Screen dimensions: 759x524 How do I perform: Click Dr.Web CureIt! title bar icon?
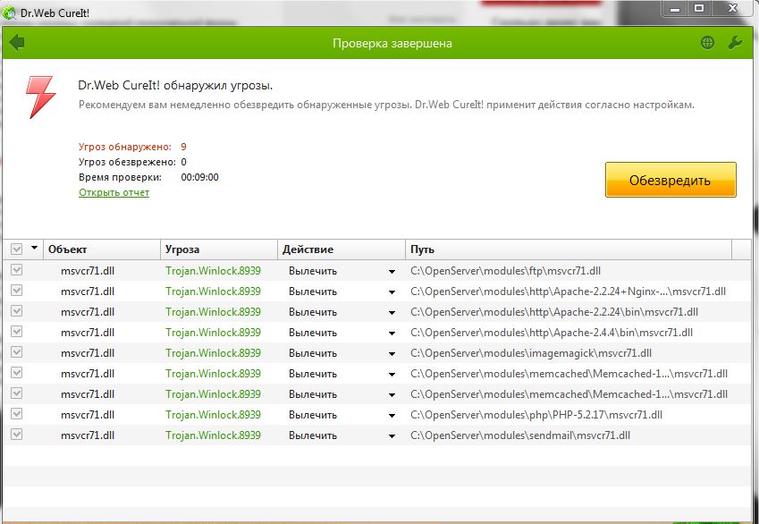(10, 12)
